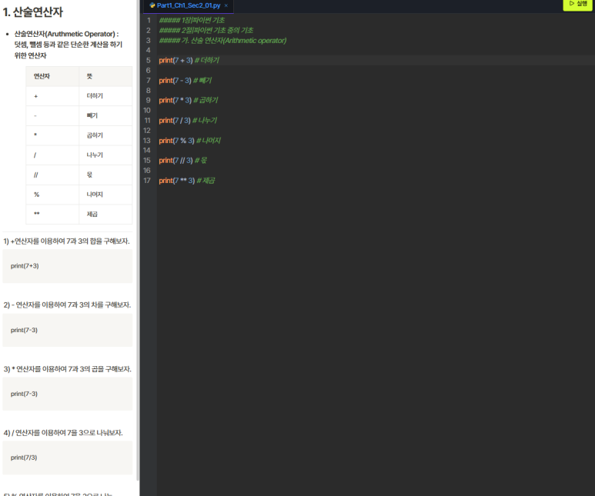Screen dimensions: 595x496
Task: Click exercise 1) +연산자 instruction text
Action: tap(67, 241)
